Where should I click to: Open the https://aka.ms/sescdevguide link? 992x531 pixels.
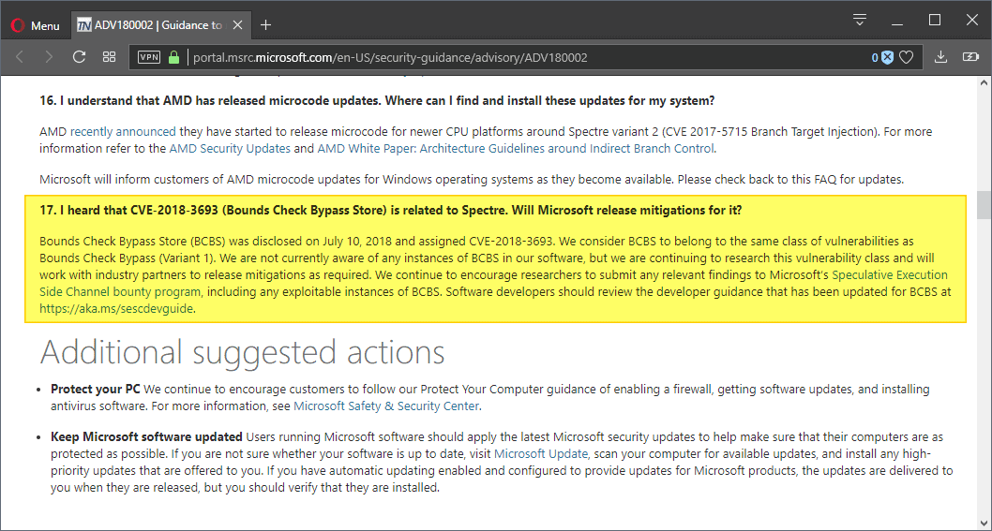pyautogui.click(x=116, y=309)
